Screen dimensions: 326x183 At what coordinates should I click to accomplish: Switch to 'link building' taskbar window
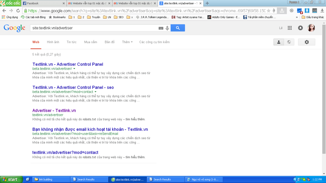[52, 179]
